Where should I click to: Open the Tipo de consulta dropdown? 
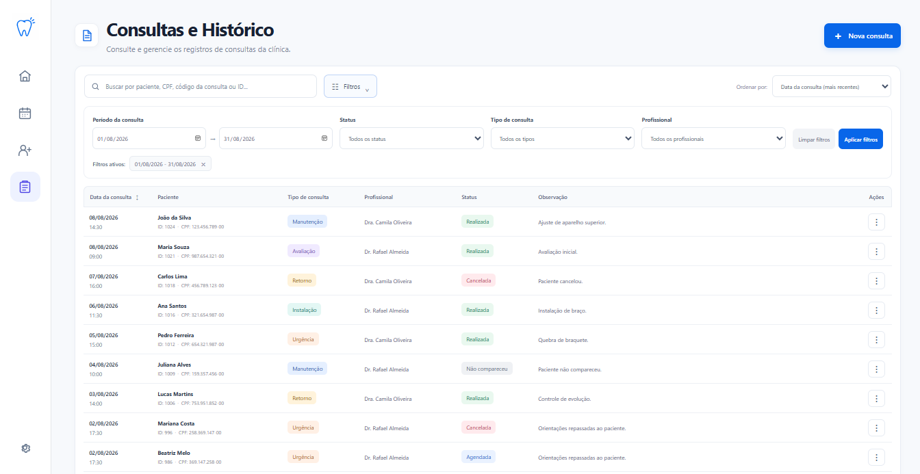click(x=563, y=139)
